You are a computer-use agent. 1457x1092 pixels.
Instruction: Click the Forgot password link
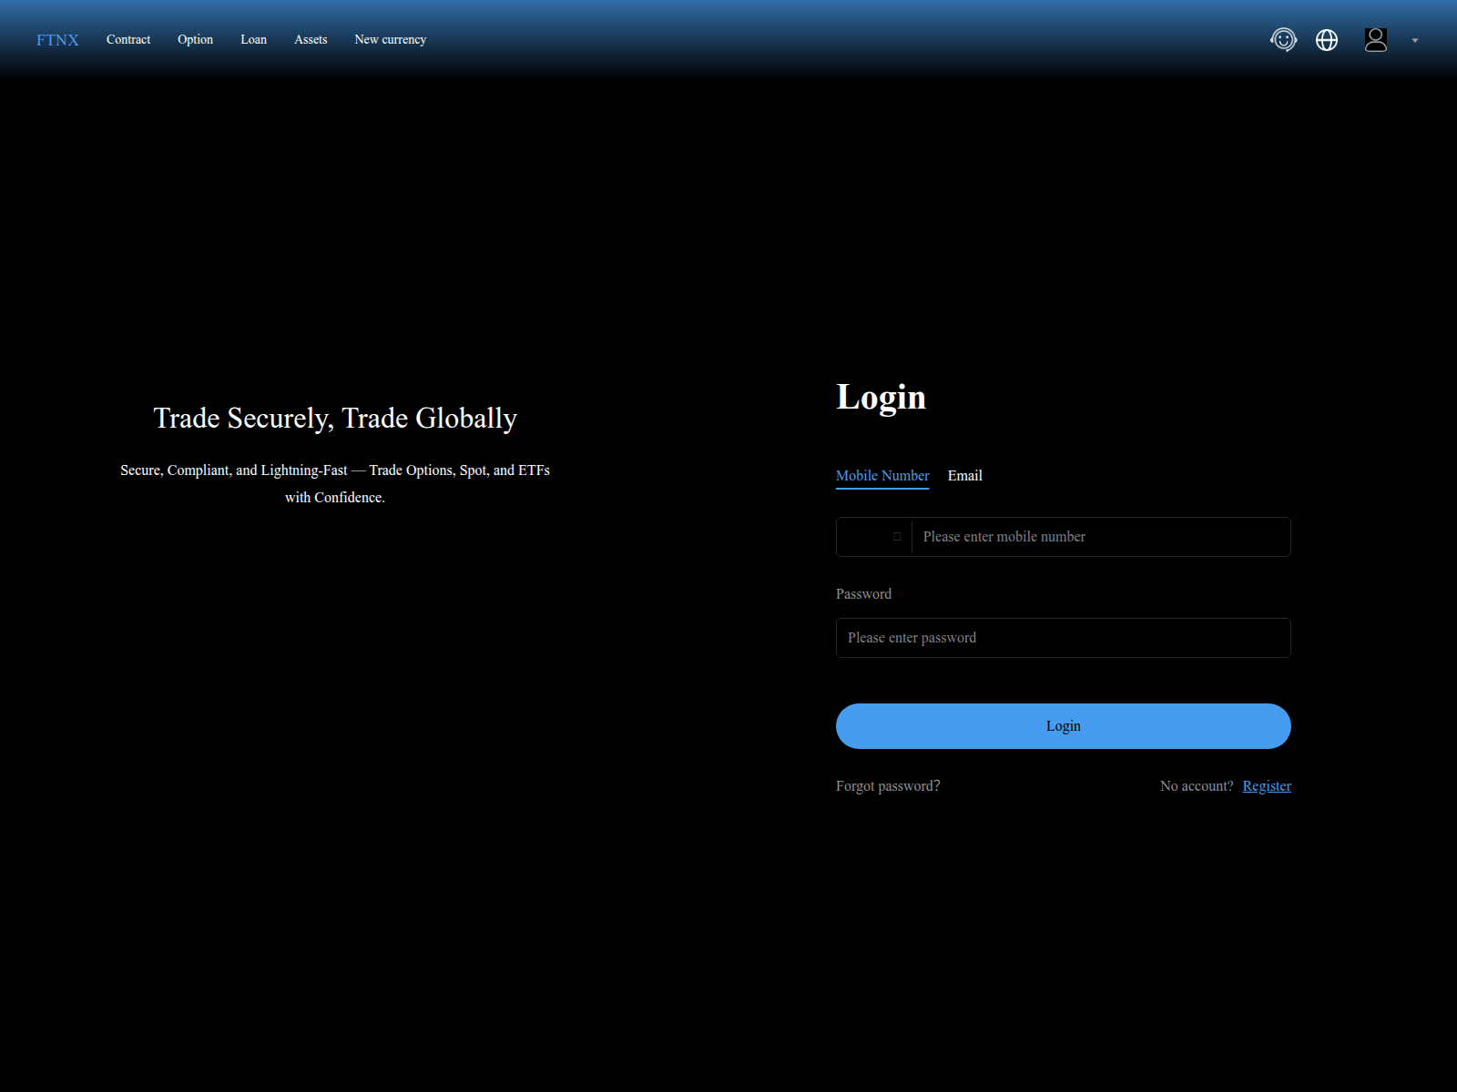point(888,785)
